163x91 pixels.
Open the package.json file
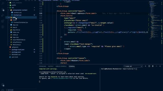[x=16, y=52]
